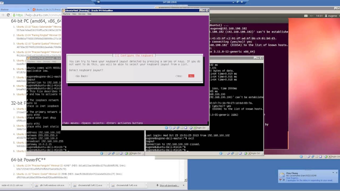Open Machine menu in UbuntuMiniC window
This screenshot has height=191, width=340.
(x=66, y=14)
